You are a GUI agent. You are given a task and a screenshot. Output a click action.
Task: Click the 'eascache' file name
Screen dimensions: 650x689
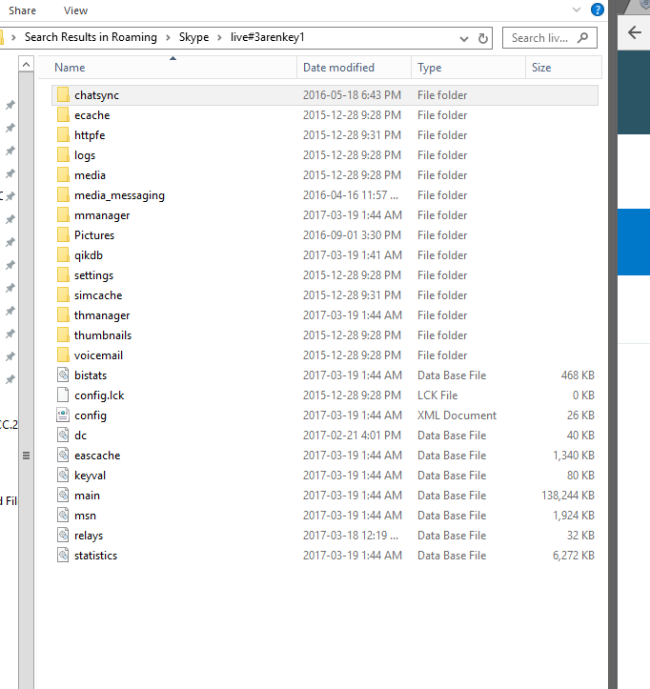[97, 456]
